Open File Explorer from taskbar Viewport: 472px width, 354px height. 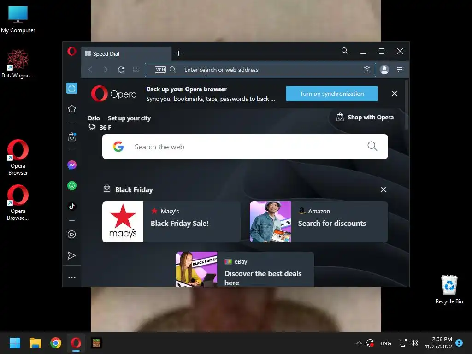point(35,343)
